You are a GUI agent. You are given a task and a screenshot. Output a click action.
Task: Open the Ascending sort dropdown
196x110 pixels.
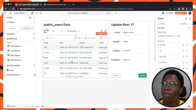[73, 31]
